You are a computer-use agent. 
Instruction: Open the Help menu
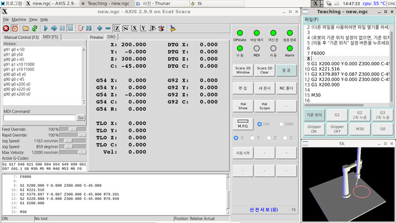click(44, 19)
